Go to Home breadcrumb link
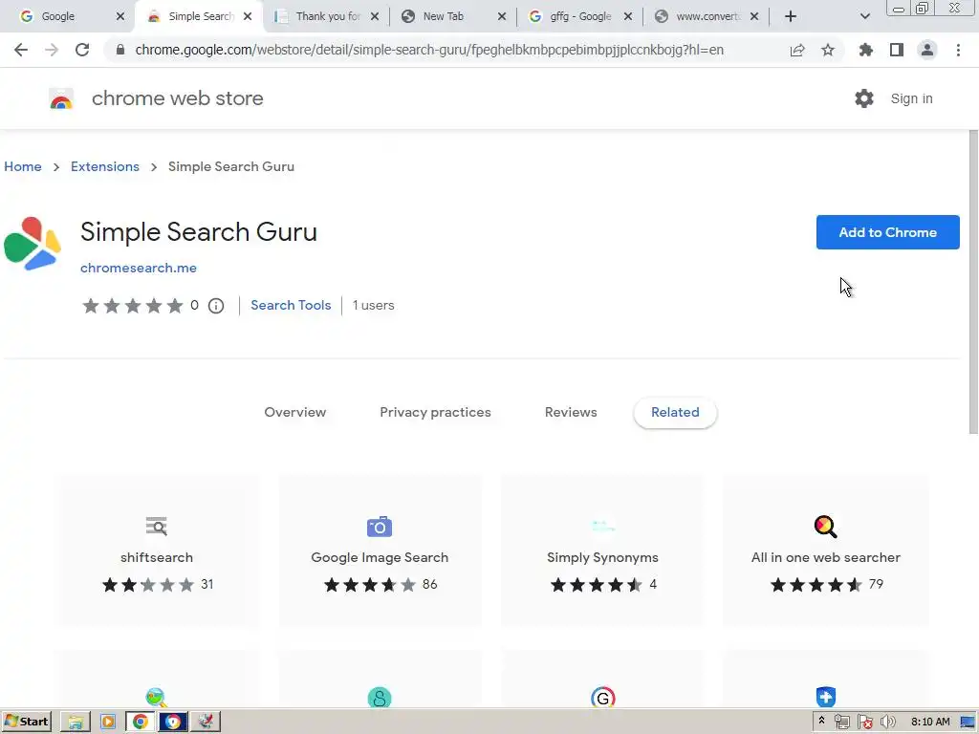This screenshot has width=979, height=734. 23,166
